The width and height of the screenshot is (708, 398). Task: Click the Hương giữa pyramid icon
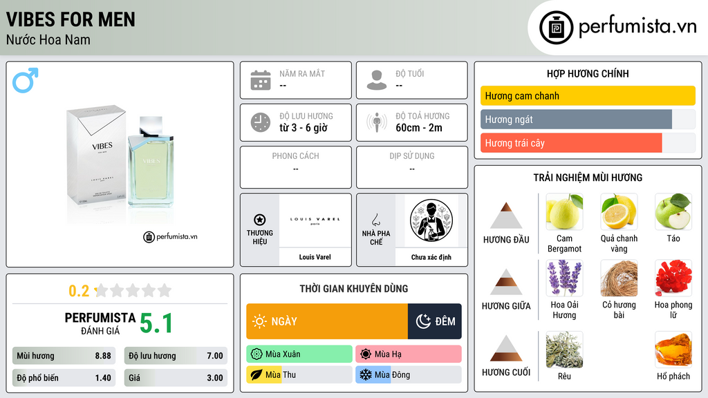(506, 282)
